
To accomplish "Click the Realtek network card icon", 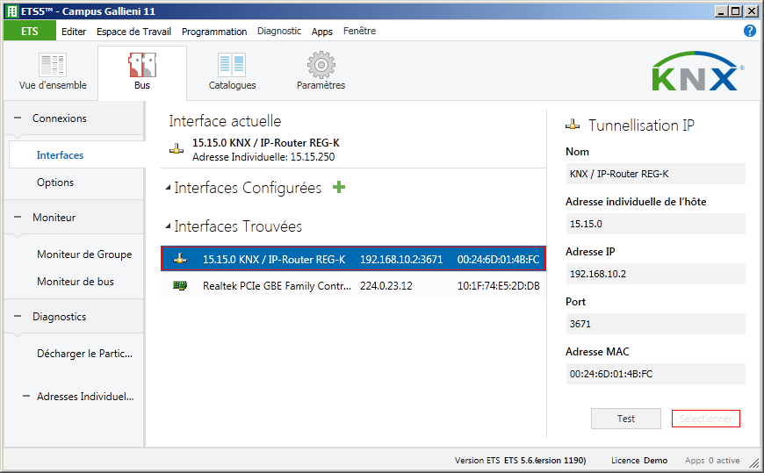I will click(180, 285).
